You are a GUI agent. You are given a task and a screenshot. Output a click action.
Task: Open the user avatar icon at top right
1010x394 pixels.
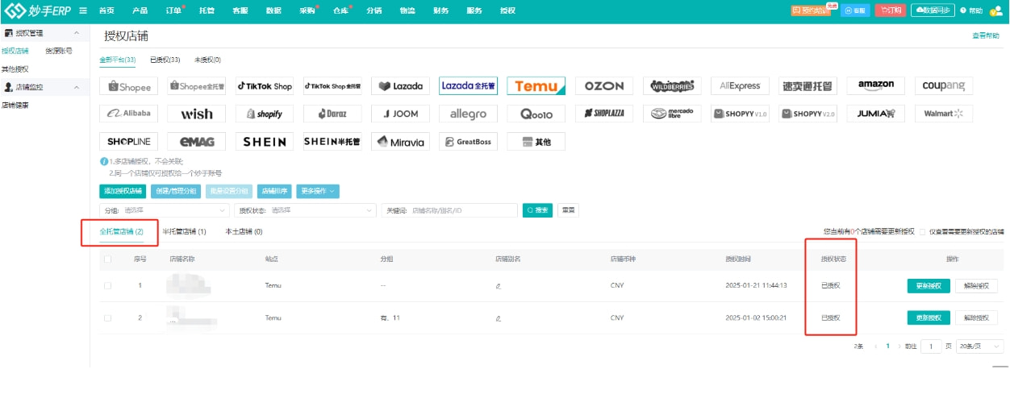coord(995,10)
